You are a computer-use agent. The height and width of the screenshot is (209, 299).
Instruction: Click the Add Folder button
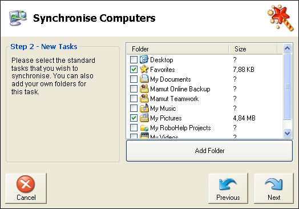pos(209,151)
